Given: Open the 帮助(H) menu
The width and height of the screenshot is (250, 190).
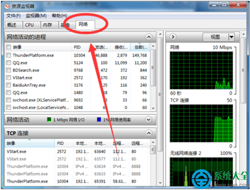Looking at the screenshot, I should click(59, 16).
